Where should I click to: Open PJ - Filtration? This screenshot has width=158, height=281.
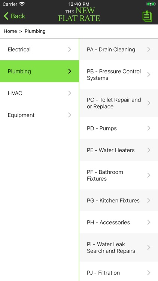click(119, 272)
